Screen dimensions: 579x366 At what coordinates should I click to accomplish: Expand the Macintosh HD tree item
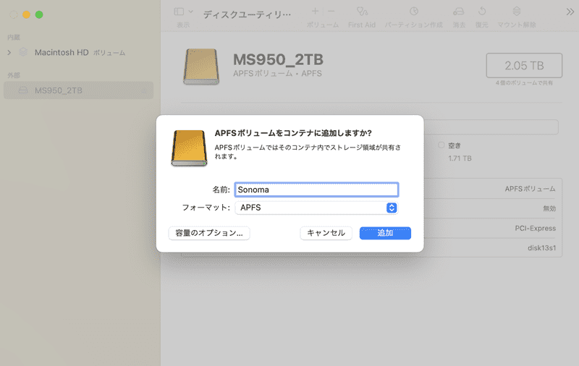[9, 52]
